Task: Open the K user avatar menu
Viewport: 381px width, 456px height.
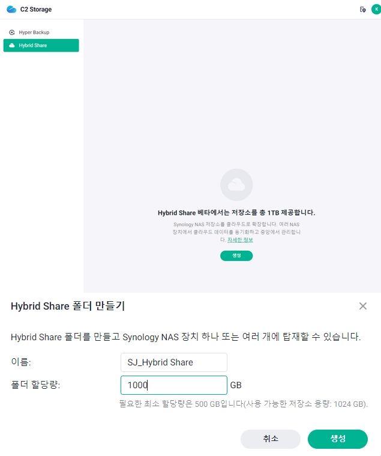Action: [376, 10]
